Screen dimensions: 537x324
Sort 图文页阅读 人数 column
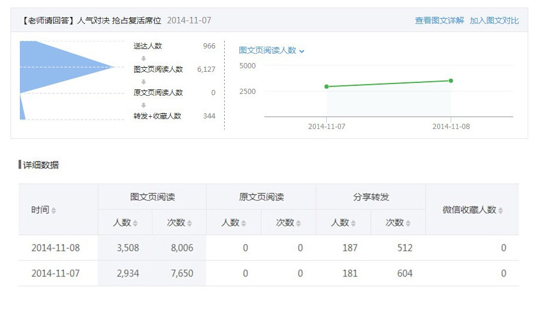135,223
